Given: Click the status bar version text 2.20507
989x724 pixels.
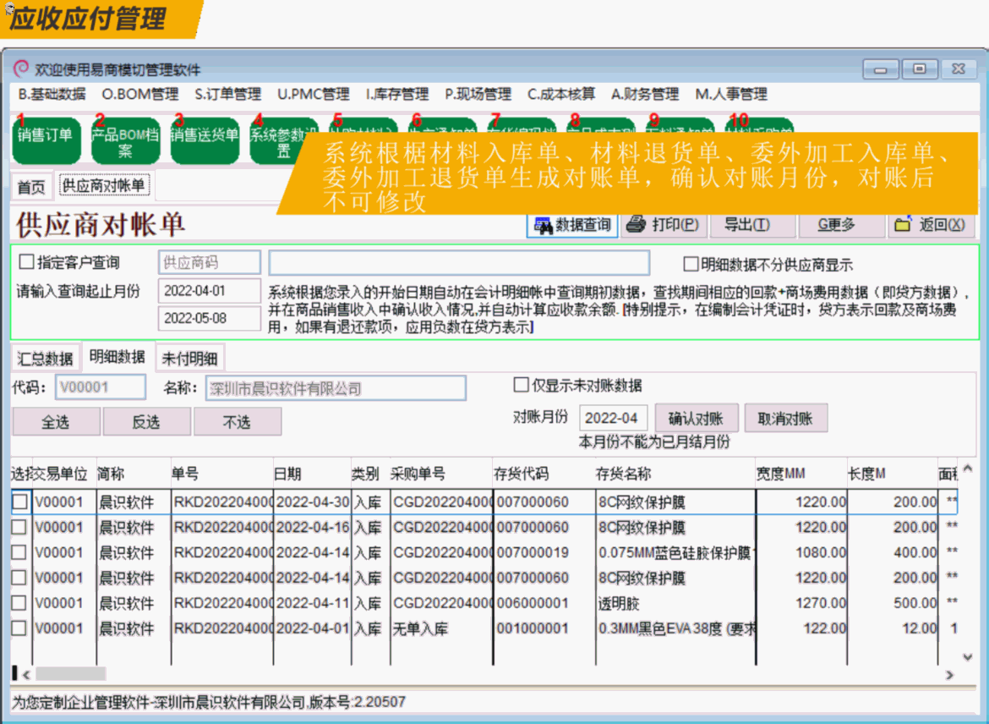Looking at the screenshot, I should point(380,702).
